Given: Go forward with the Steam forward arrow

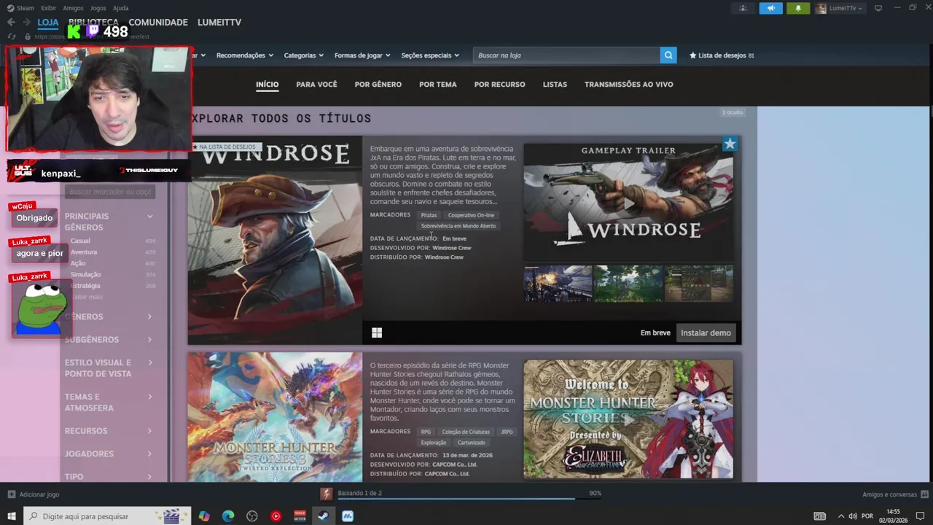Looking at the screenshot, I should coord(26,23).
